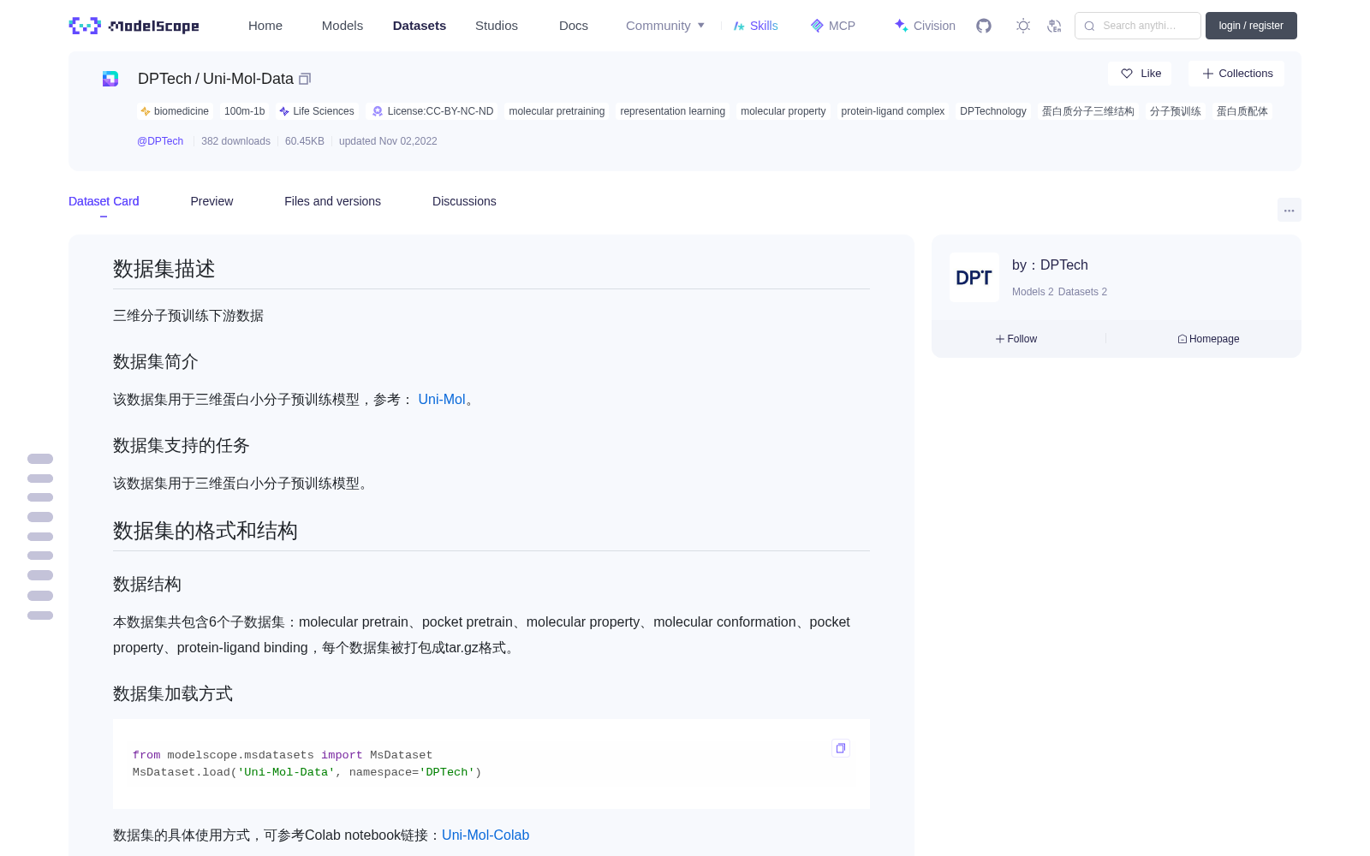This screenshot has width=1370, height=856.
Task: Go to Home in navigation
Action: pyautogui.click(x=265, y=26)
